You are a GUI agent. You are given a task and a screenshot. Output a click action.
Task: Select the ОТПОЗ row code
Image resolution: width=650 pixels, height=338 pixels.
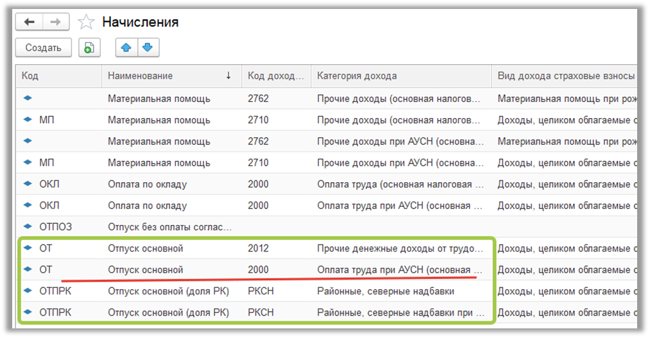(56, 227)
